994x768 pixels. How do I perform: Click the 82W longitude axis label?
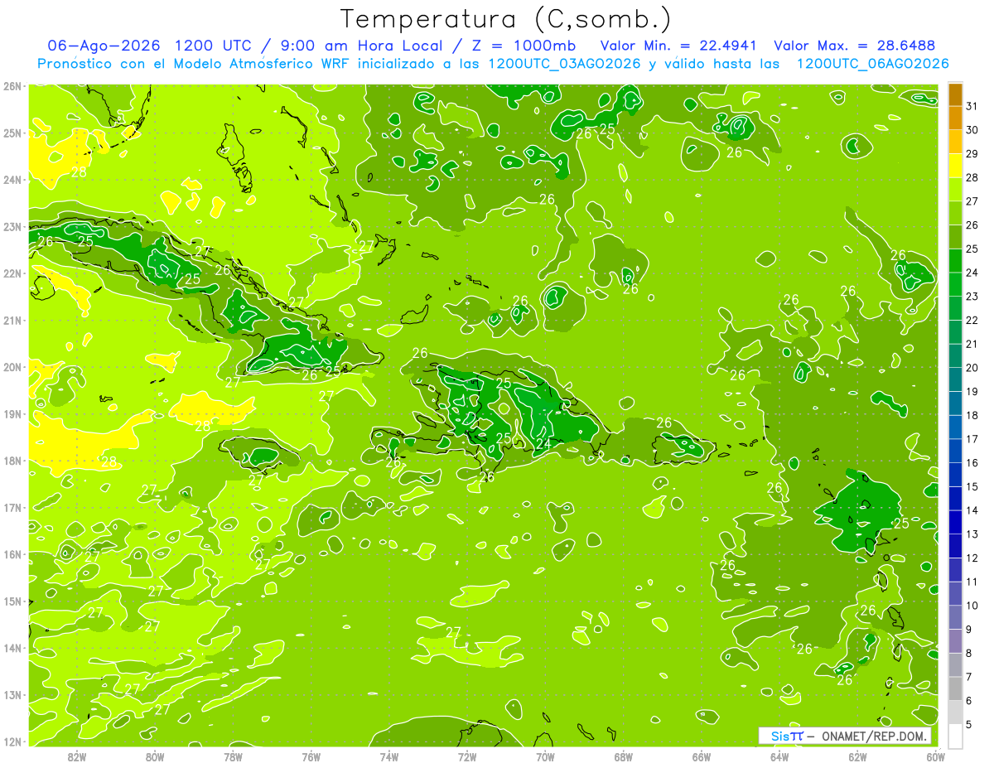(77, 756)
